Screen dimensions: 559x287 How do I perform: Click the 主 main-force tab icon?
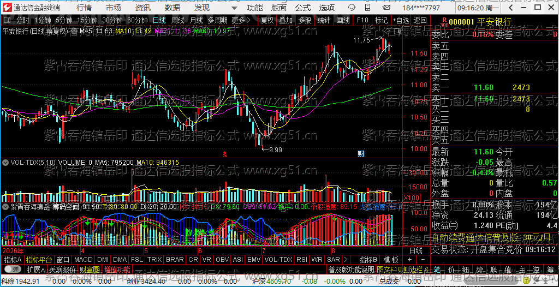click(522, 269)
